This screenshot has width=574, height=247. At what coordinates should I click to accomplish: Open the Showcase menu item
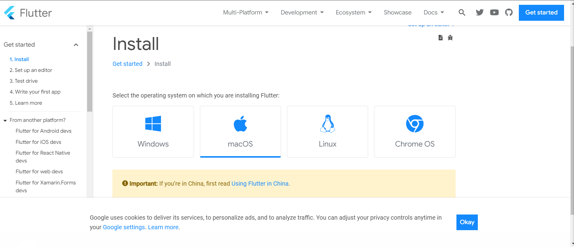398,12
